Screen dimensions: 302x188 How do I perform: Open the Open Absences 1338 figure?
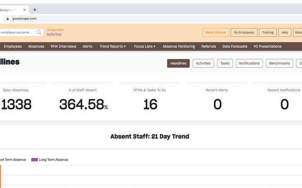point(16,104)
